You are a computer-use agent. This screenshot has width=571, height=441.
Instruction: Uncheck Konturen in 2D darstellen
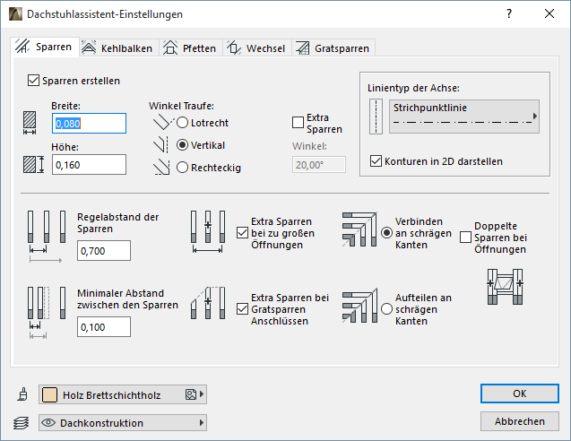[376, 161]
